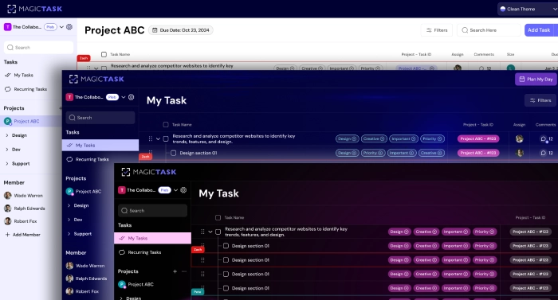Image resolution: width=558 pixels, height=300 pixels.
Task: Open settings gear in light theme sidebar
Action: coord(69,27)
